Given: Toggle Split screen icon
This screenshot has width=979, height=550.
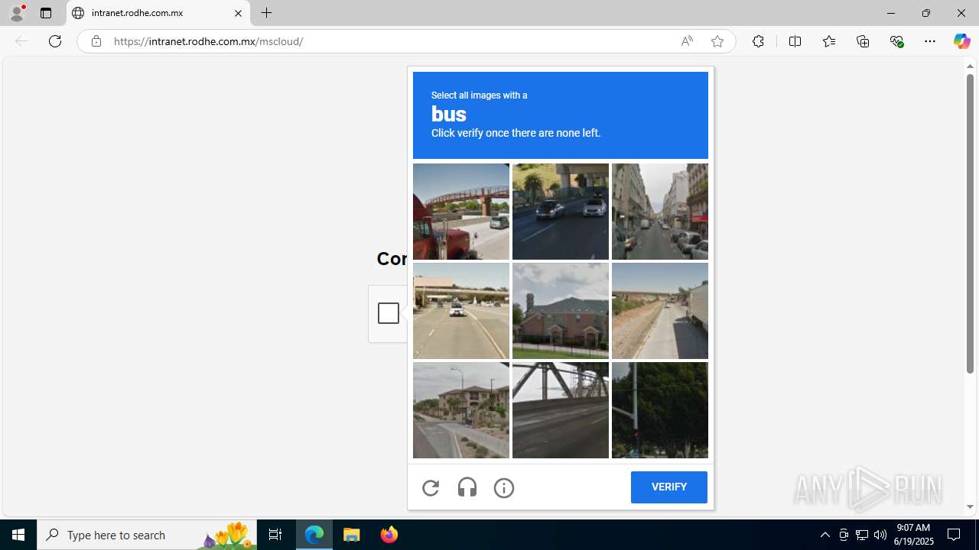Looking at the screenshot, I should (795, 41).
